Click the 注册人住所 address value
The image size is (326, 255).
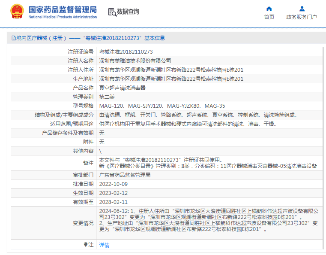(x=171, y=70)
